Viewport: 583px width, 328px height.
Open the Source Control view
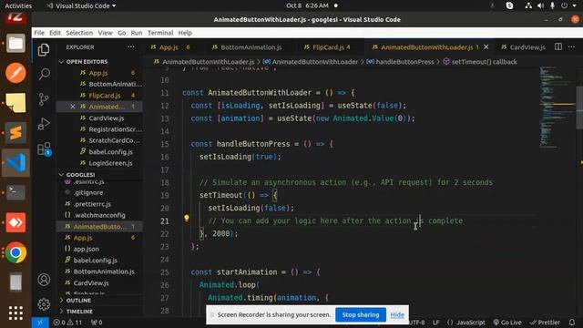click(44, 99)
